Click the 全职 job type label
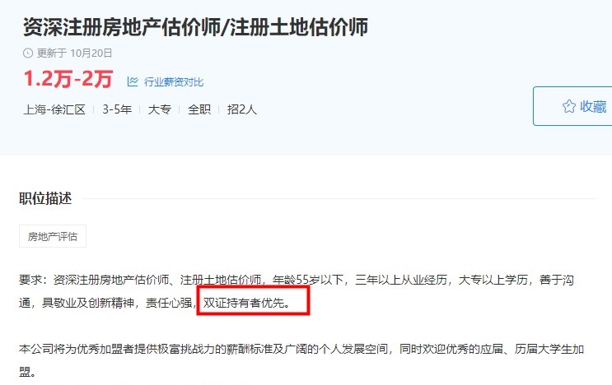 click(199, 109)
